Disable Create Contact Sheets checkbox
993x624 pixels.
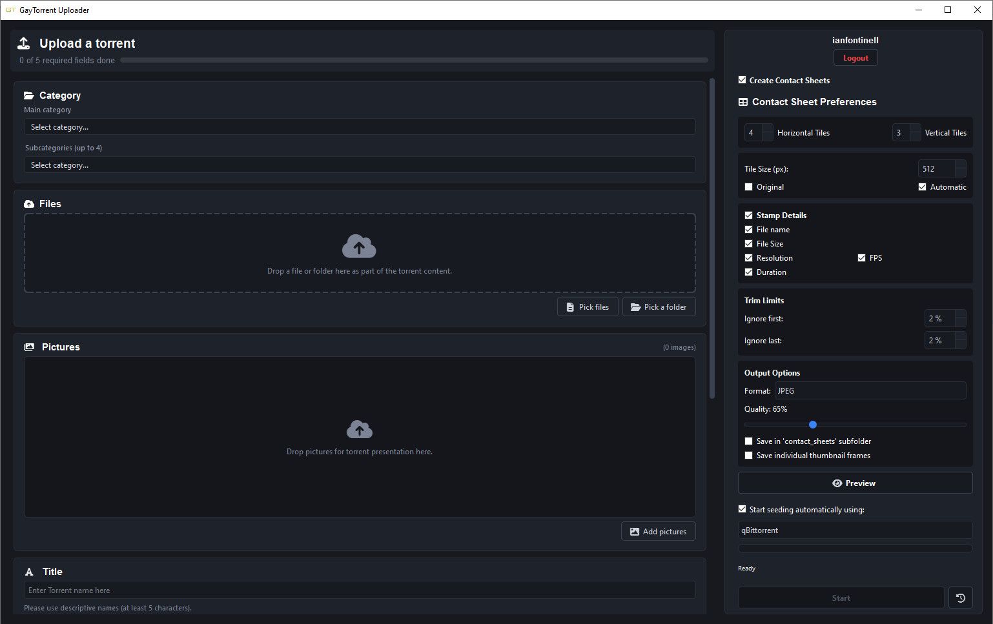(x=742, y=80)
